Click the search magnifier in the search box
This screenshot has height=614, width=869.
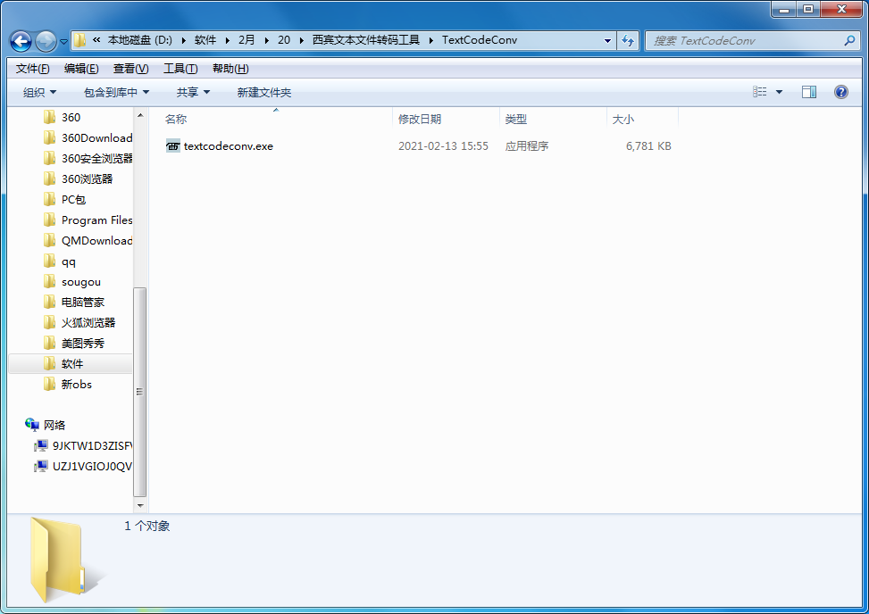pos(849,41)
